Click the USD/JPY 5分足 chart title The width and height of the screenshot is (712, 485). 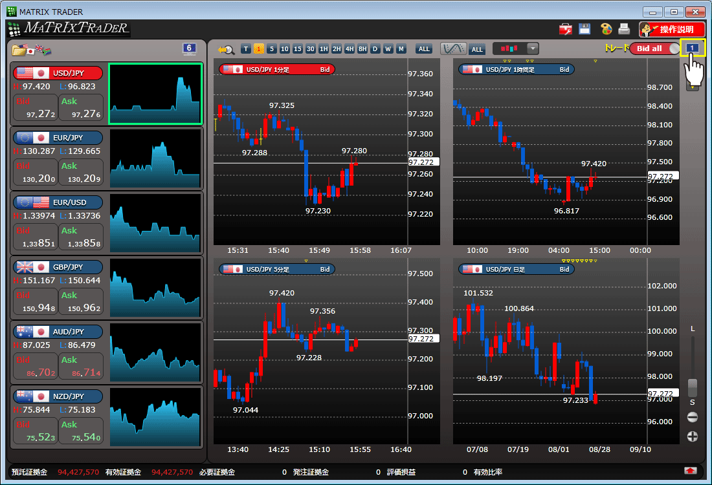pyautogui.click(x=277, y=269)
